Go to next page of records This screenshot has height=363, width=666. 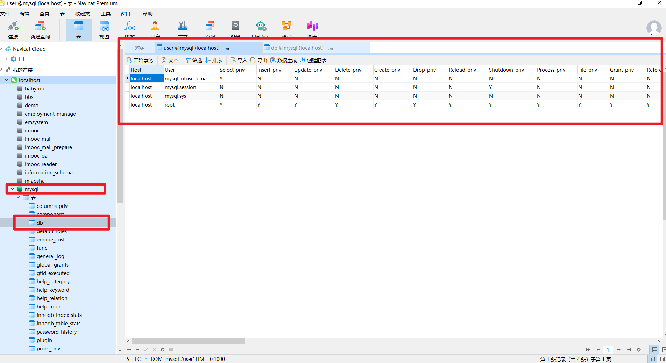[x=619, y=350]
